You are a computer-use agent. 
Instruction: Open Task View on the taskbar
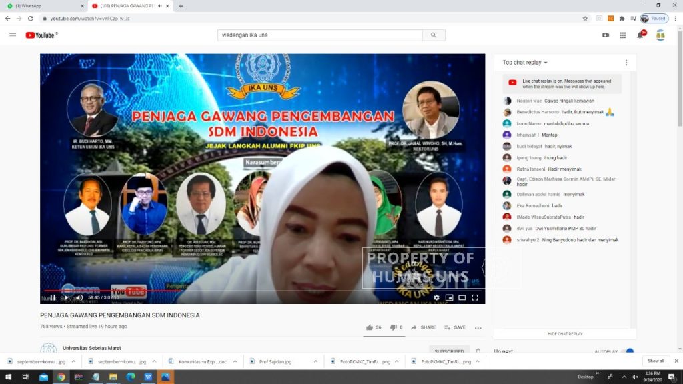pos(25,377)
